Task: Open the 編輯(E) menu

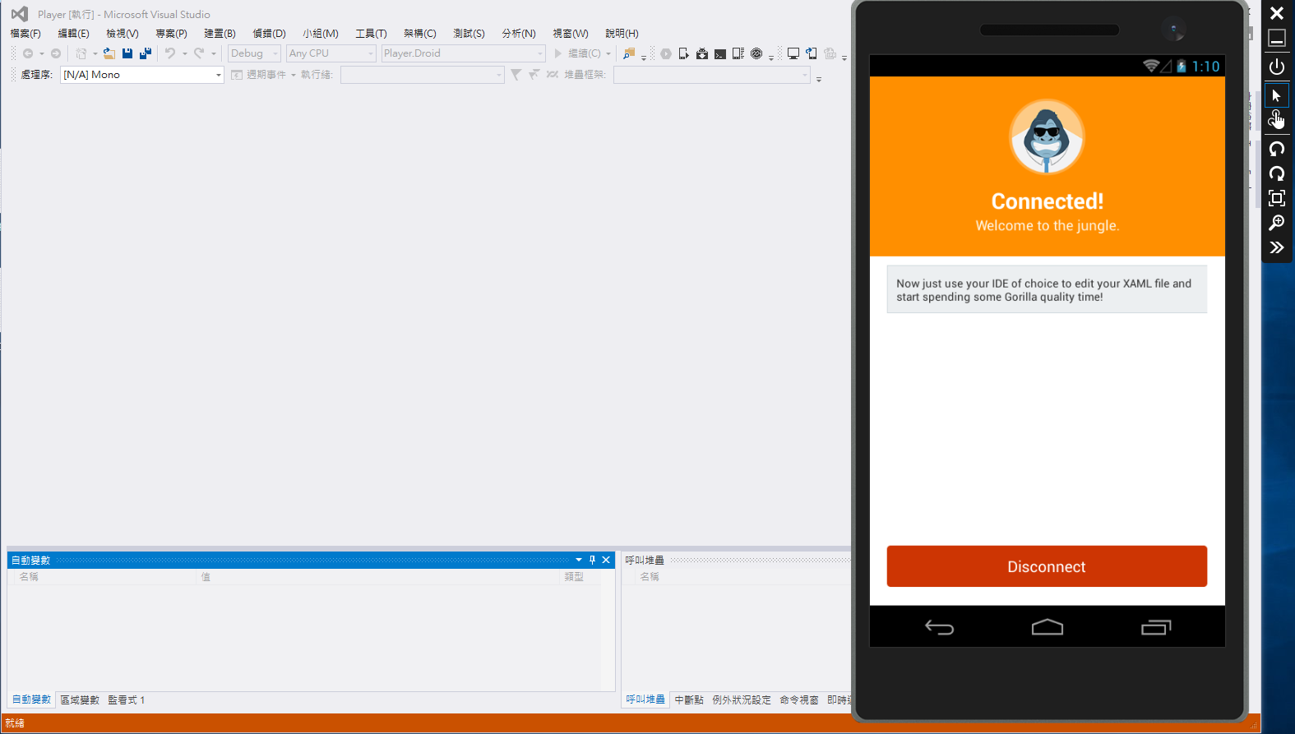Action: [x=73, y=34]
